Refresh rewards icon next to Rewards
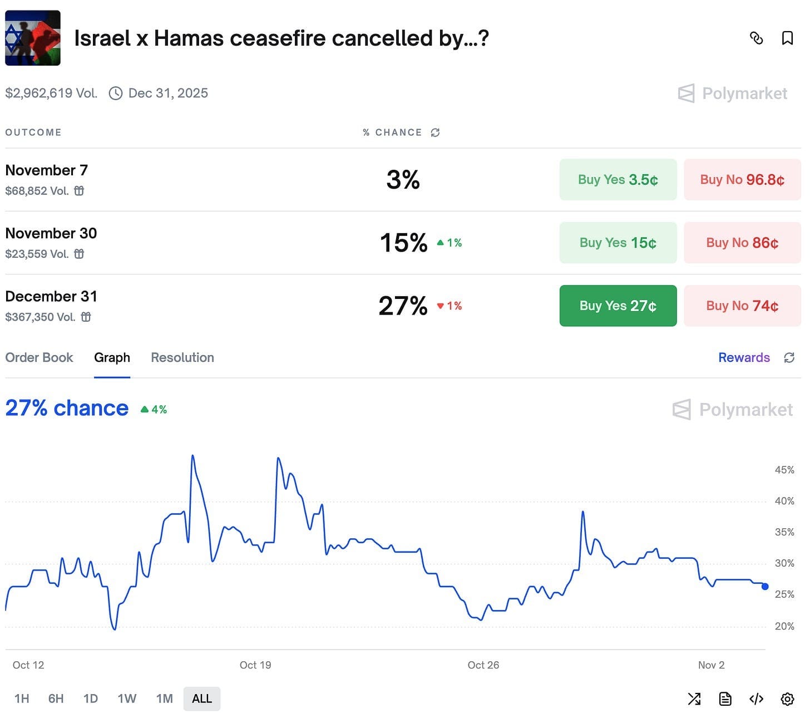Image resolution: width=810 pixels, height=723 pixels. (x=789, y=358)
